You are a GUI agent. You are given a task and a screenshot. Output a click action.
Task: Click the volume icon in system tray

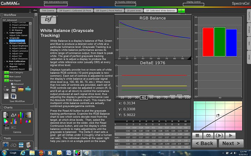pyautogui.click(x=235, y=153)
